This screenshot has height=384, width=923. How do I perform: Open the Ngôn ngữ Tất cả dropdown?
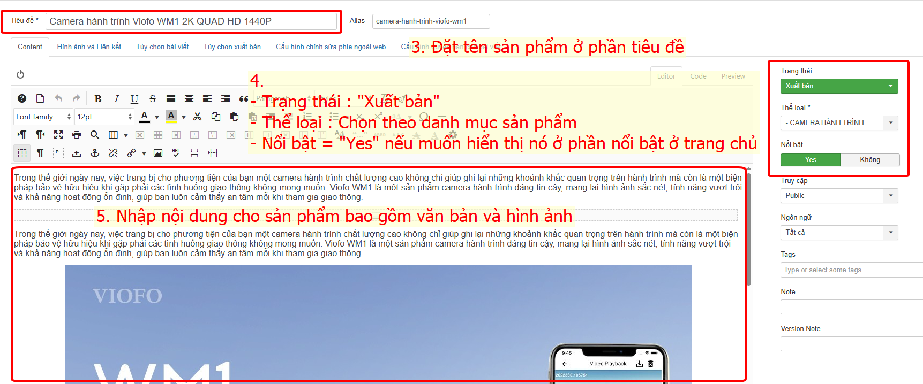point(839,233)
